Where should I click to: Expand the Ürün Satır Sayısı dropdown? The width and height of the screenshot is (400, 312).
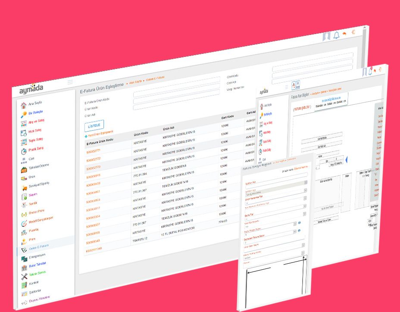click(303, 245)
